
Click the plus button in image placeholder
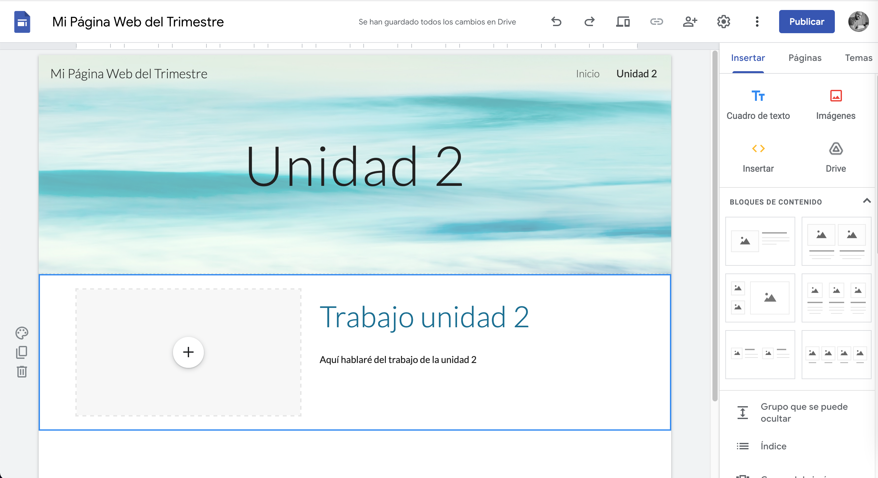(188, 352)
